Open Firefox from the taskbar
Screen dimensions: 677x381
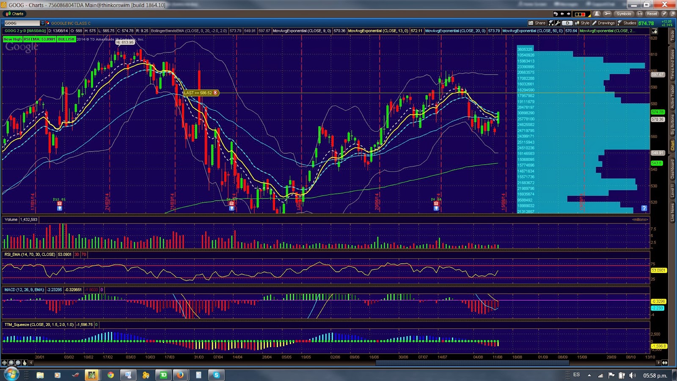[x=180, y=375]
